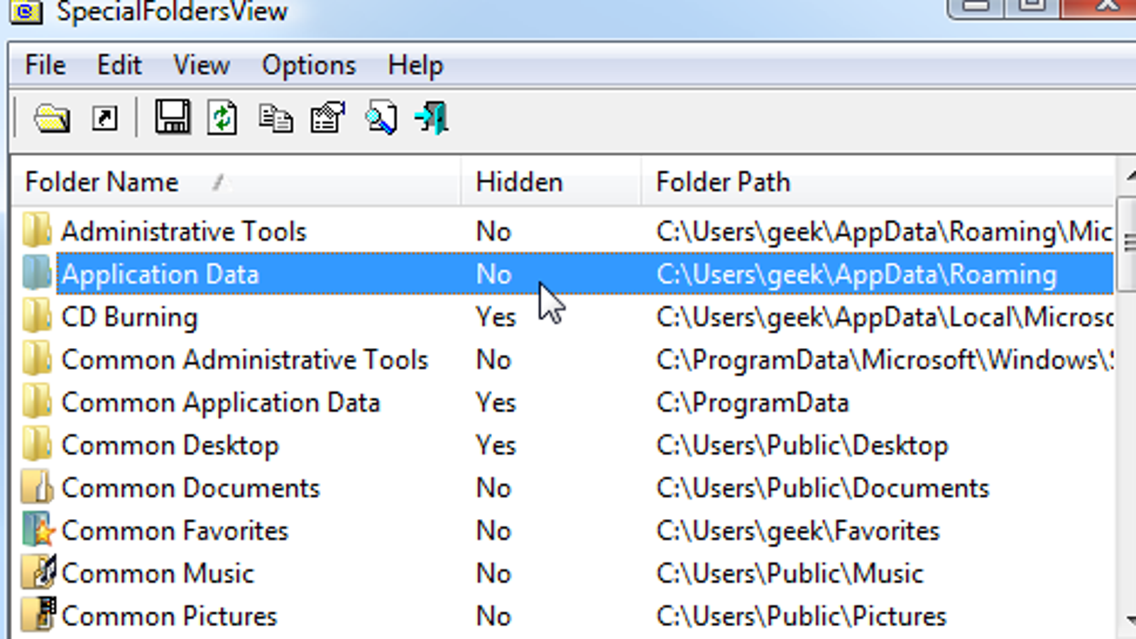
Task: Click the CD Burning folder icon
Action: pyautogui.click(x=37, y=316)
